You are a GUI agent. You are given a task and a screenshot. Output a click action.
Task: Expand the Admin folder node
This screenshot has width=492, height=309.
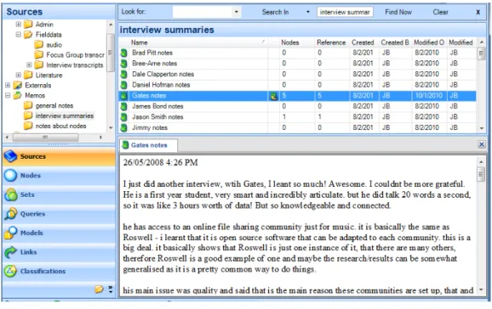pos(19,24)
